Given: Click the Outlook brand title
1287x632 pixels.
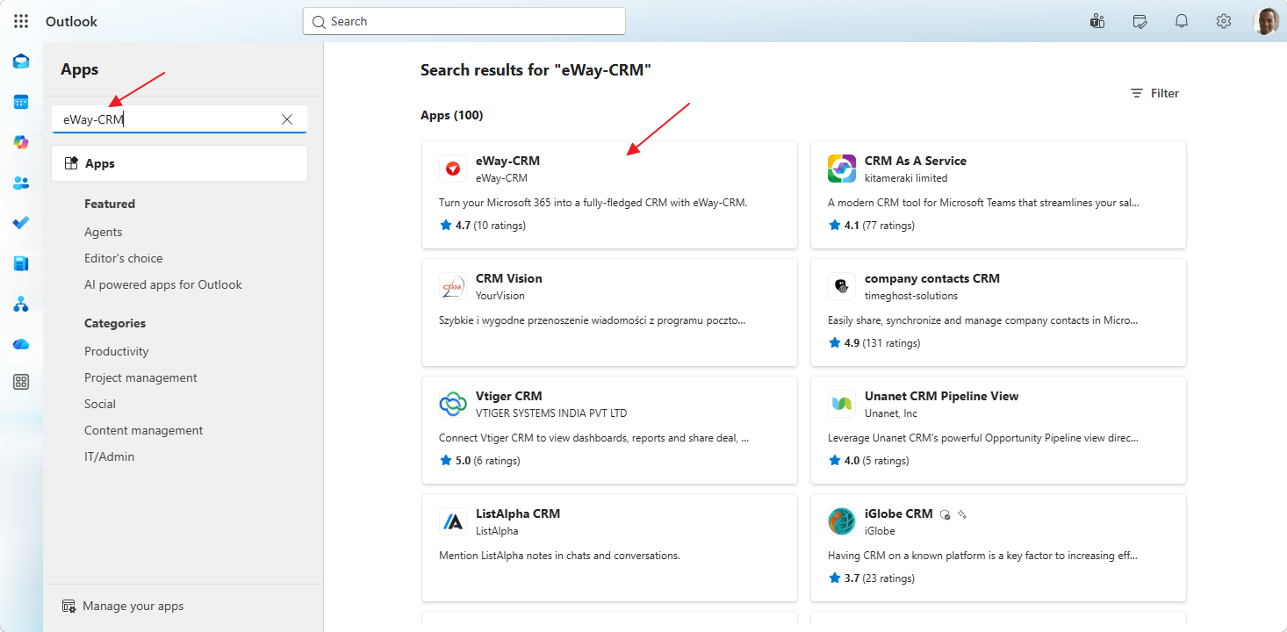Looking at the screenshot, I should (71, 21).
